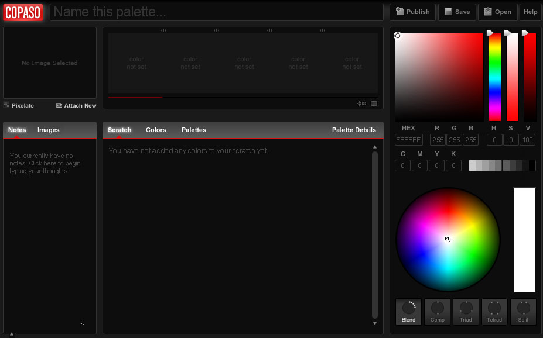Pick a color from the grayscale swatch strip
Image resolution: width=543 pixels, height=338 pixels.
(x=501, y=165)
